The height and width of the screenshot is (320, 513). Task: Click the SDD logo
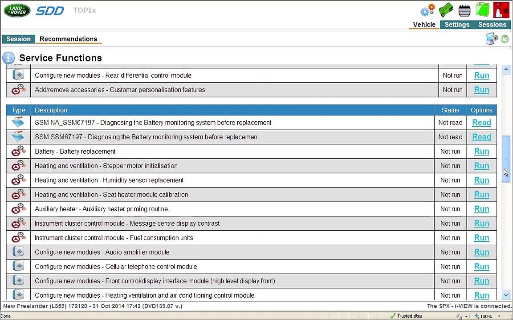(x=50, y=11)
